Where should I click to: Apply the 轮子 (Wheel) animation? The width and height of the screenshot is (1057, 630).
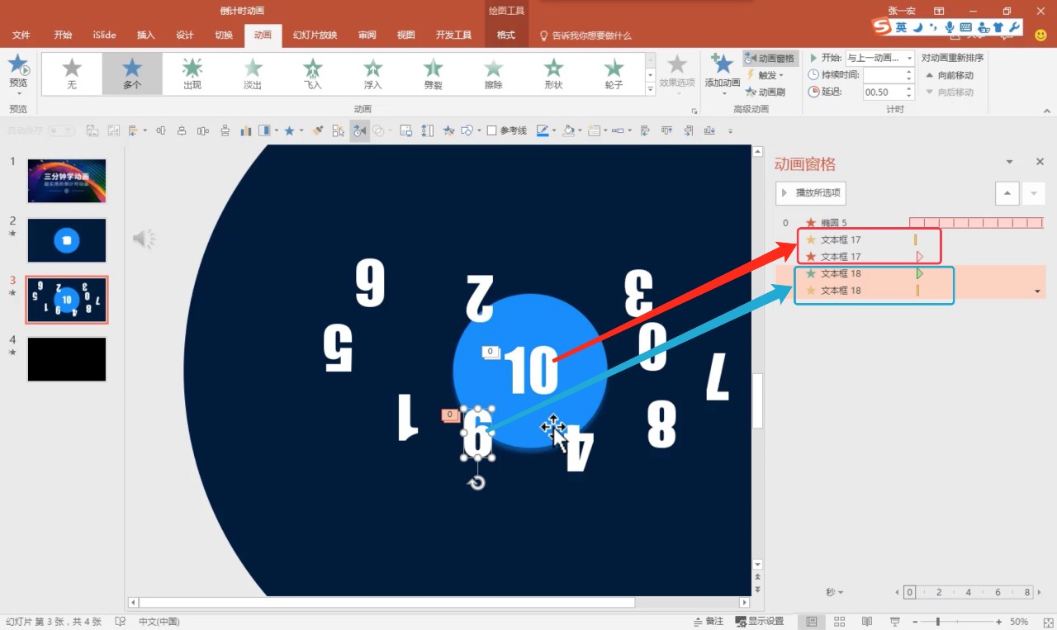[x=614, y=73]
